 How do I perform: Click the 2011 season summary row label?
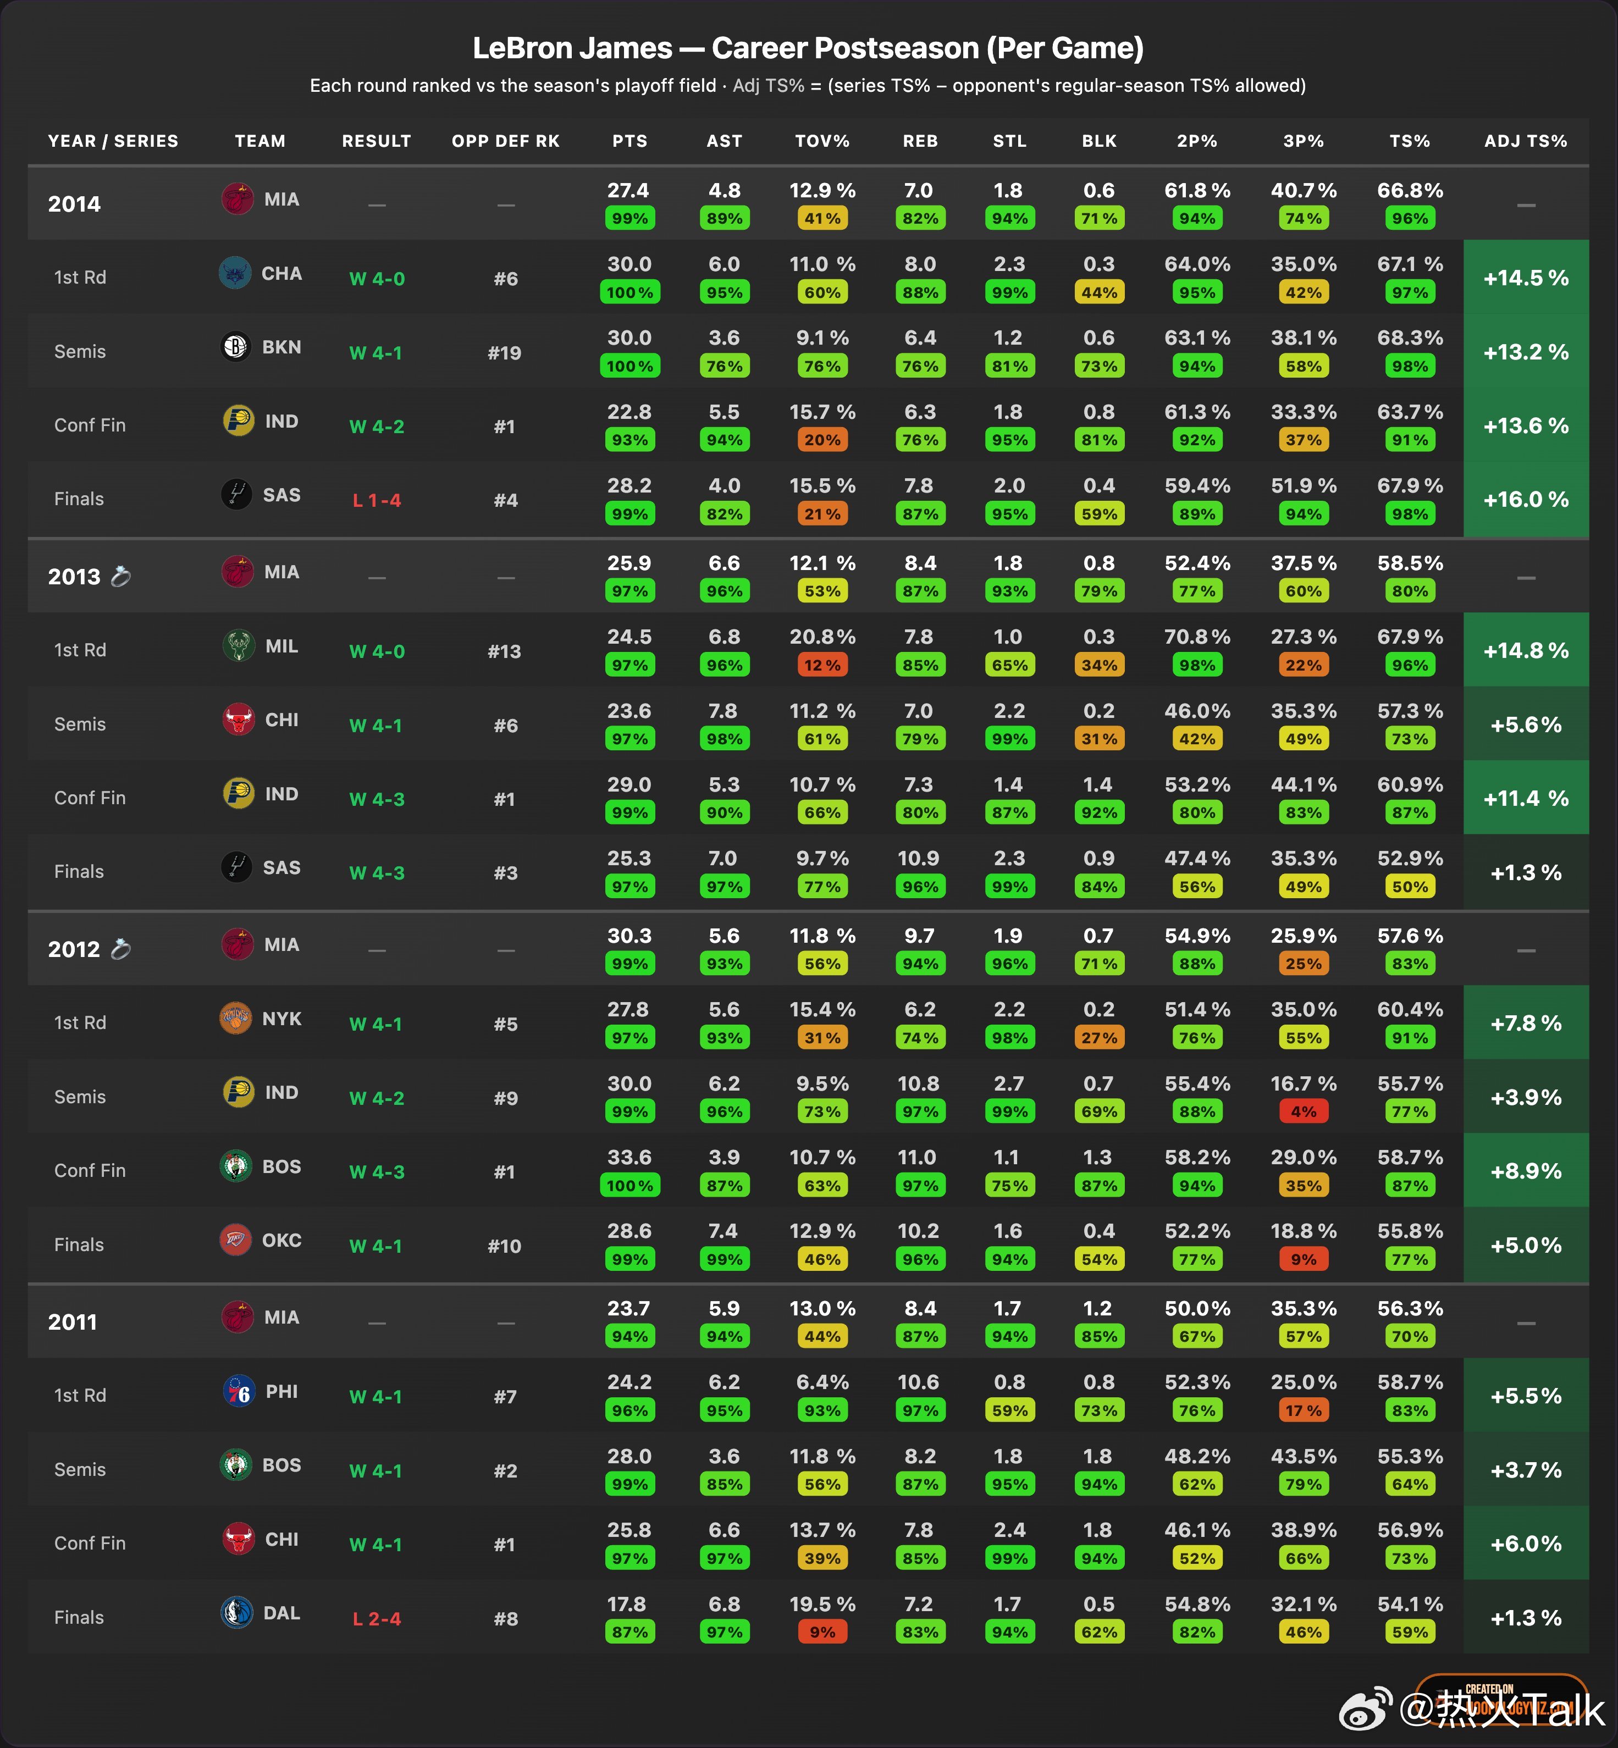click(73, 1322)
